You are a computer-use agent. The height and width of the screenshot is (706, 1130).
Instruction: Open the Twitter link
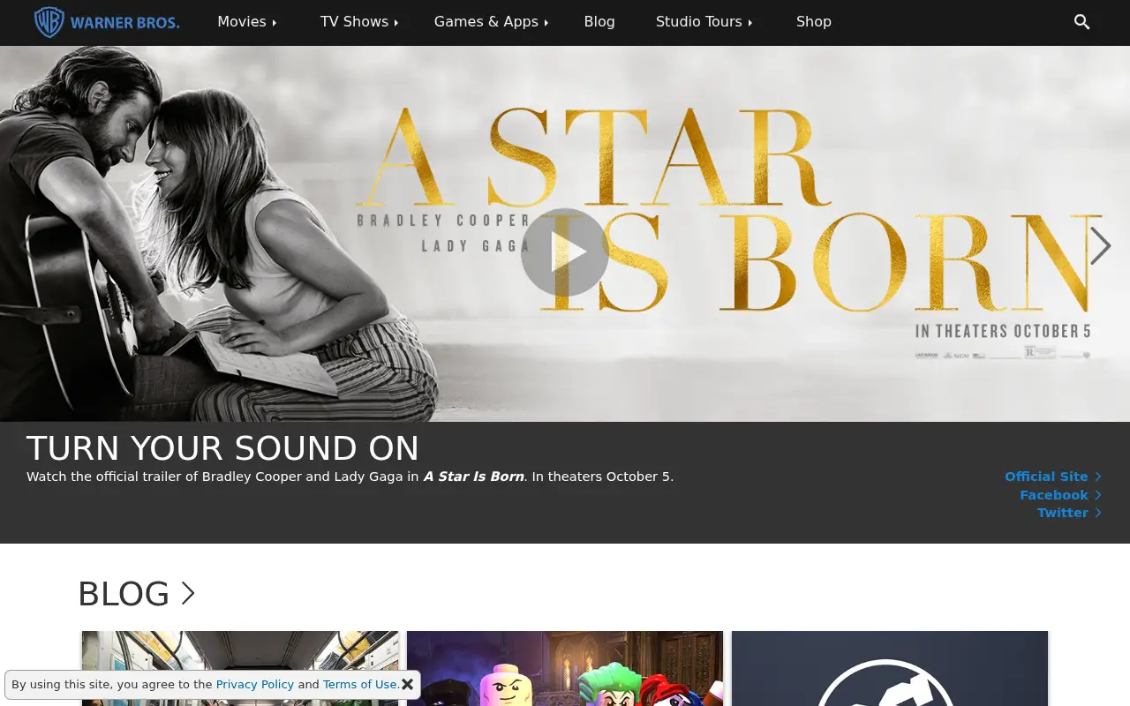pos(1069,513)
